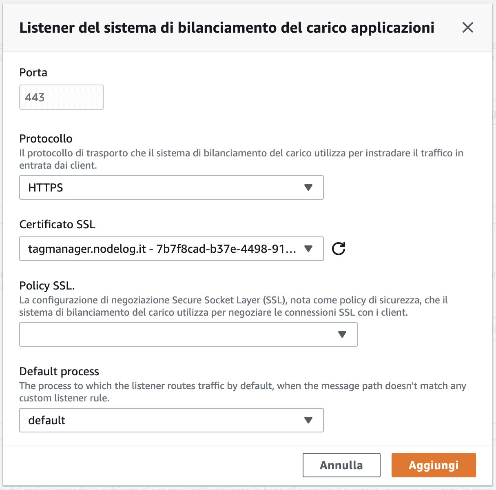Click the dialog title text
This screenshot has height=490, width=496.
point(227,28)
